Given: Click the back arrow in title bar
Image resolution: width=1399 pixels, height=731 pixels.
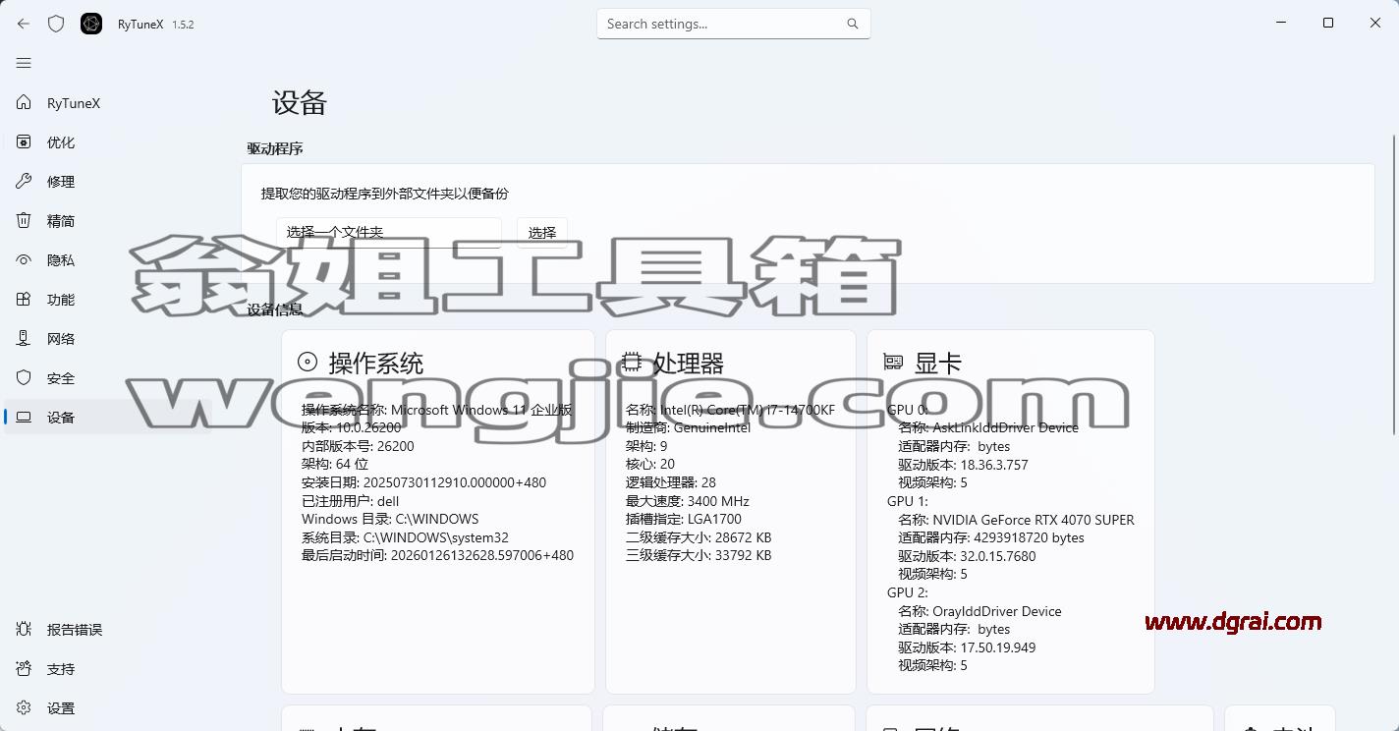Looking at the screenshot, I should [24, 24].
